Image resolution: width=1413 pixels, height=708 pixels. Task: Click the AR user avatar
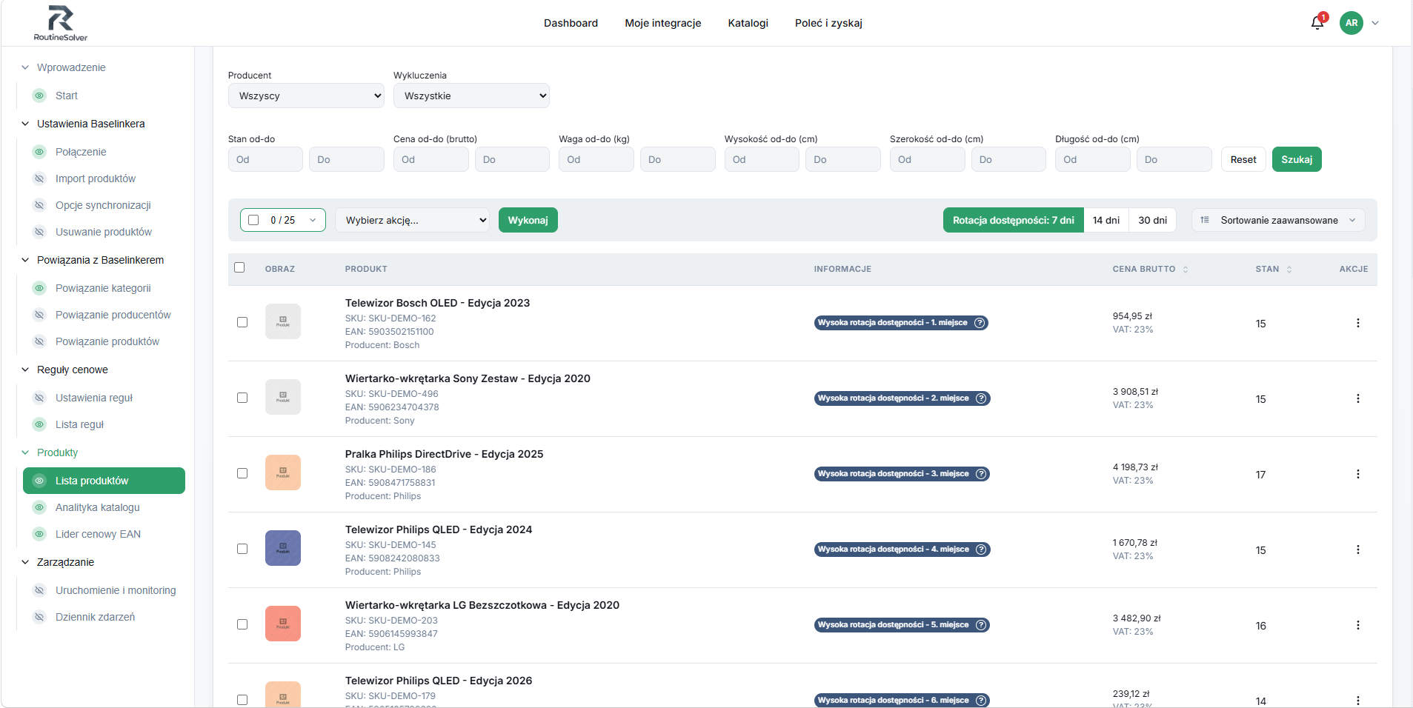pyautogui.click(x=1352, y=23)
